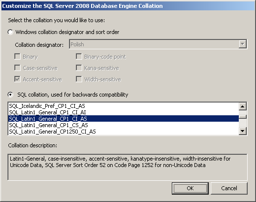This screenshot has height=202, width=256.
Task: Select the highlighted SQL_Latin1_General_CP1_CI_AS entry
Action: pyautogui.click(x=124, y=119)
